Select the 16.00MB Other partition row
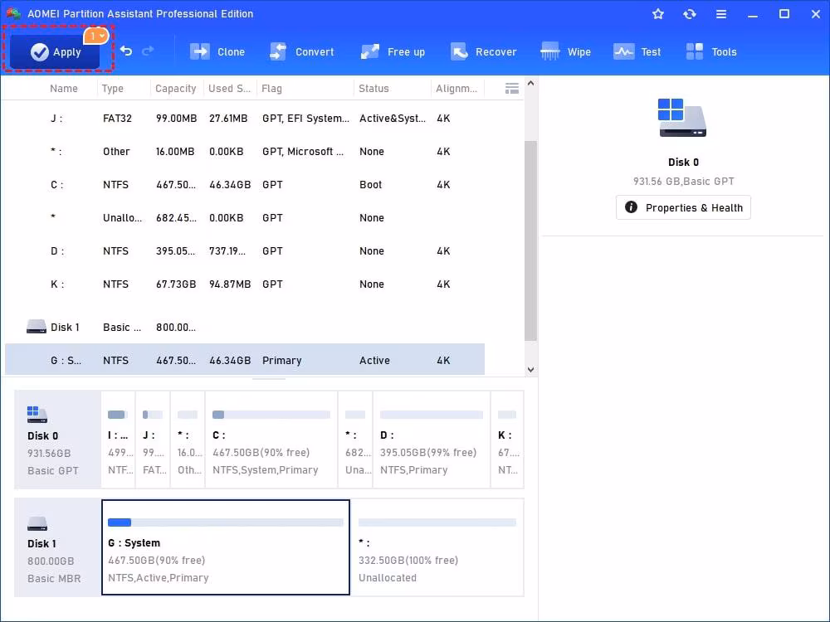This screenshot has height=622, width=830. click(x=245, y=152)
